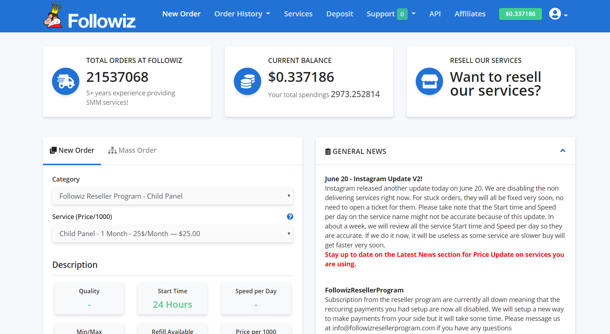Click the storefront resell services icon

pos(429,81)
